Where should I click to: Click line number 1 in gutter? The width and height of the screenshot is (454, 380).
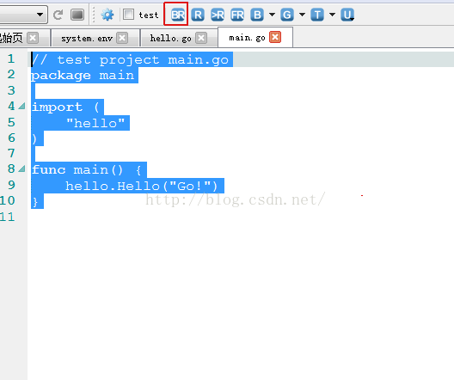click(x=11, y=58)
